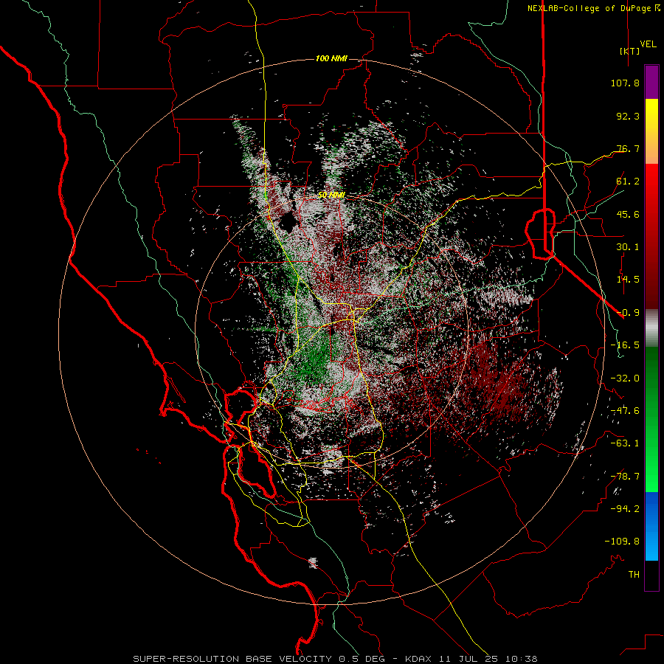Click the -78.7 velocity scale value
Viewport: 664px width, 664px height.
(x=625, y=477)
